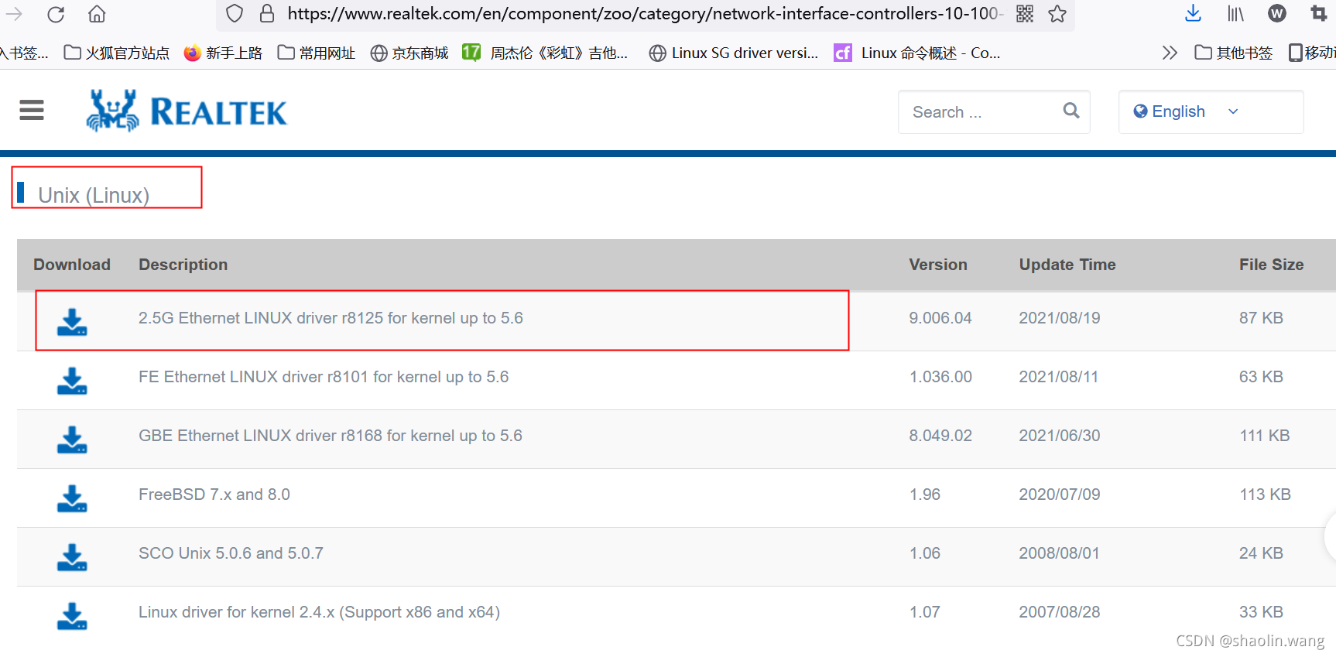Bookmark this page with the star icon
1336x657 pixels.
(1057, 13)
